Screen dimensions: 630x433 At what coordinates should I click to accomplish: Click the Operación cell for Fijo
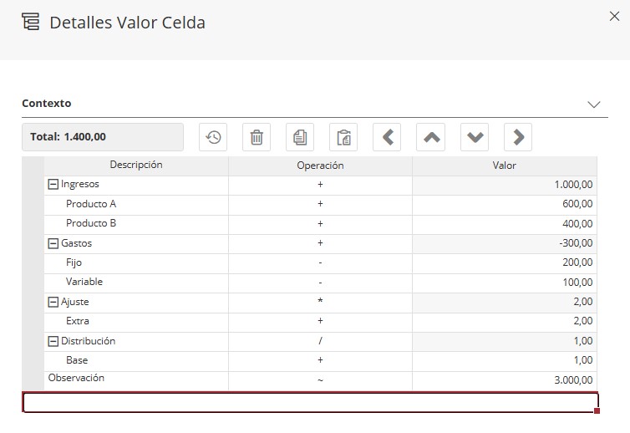click(x=320, y=263)
